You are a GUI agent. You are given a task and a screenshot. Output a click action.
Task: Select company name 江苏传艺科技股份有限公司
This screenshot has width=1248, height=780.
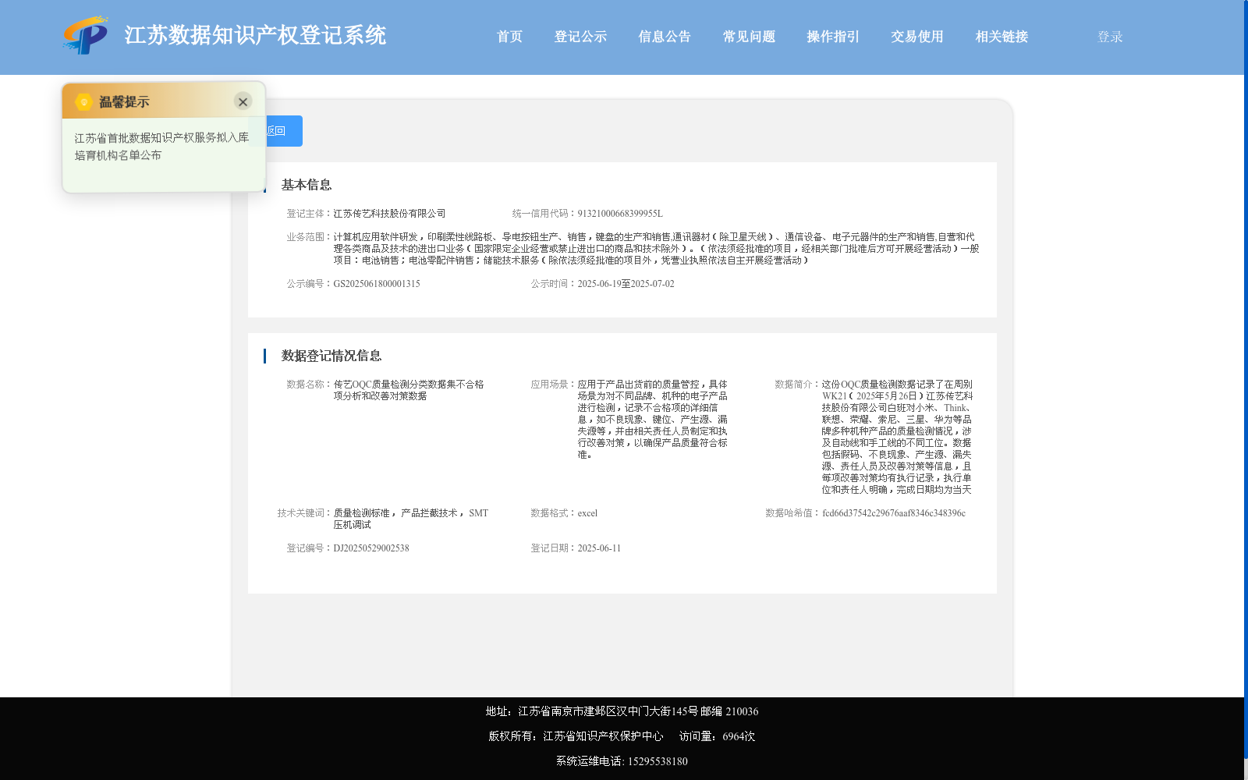389,214
